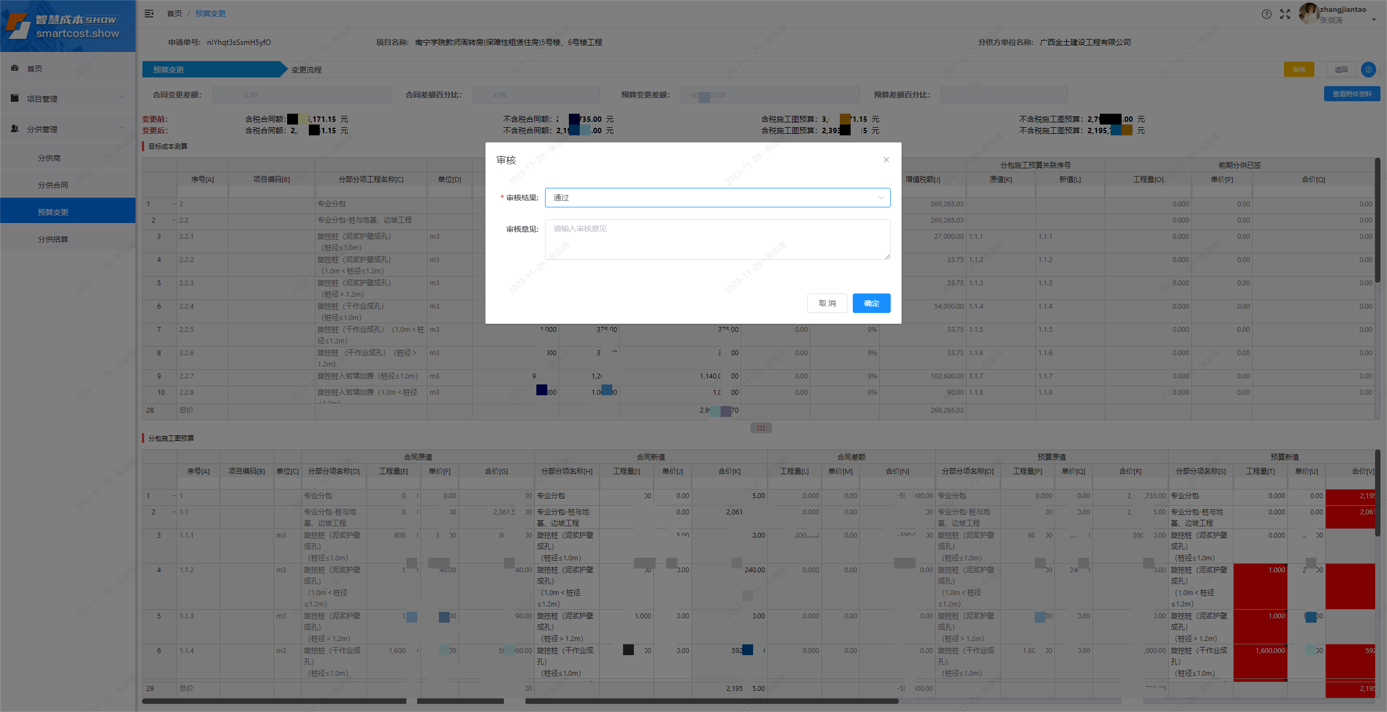Click into the 审核意见 text area
Viewport: 1387px width, 712px height.
717,239
